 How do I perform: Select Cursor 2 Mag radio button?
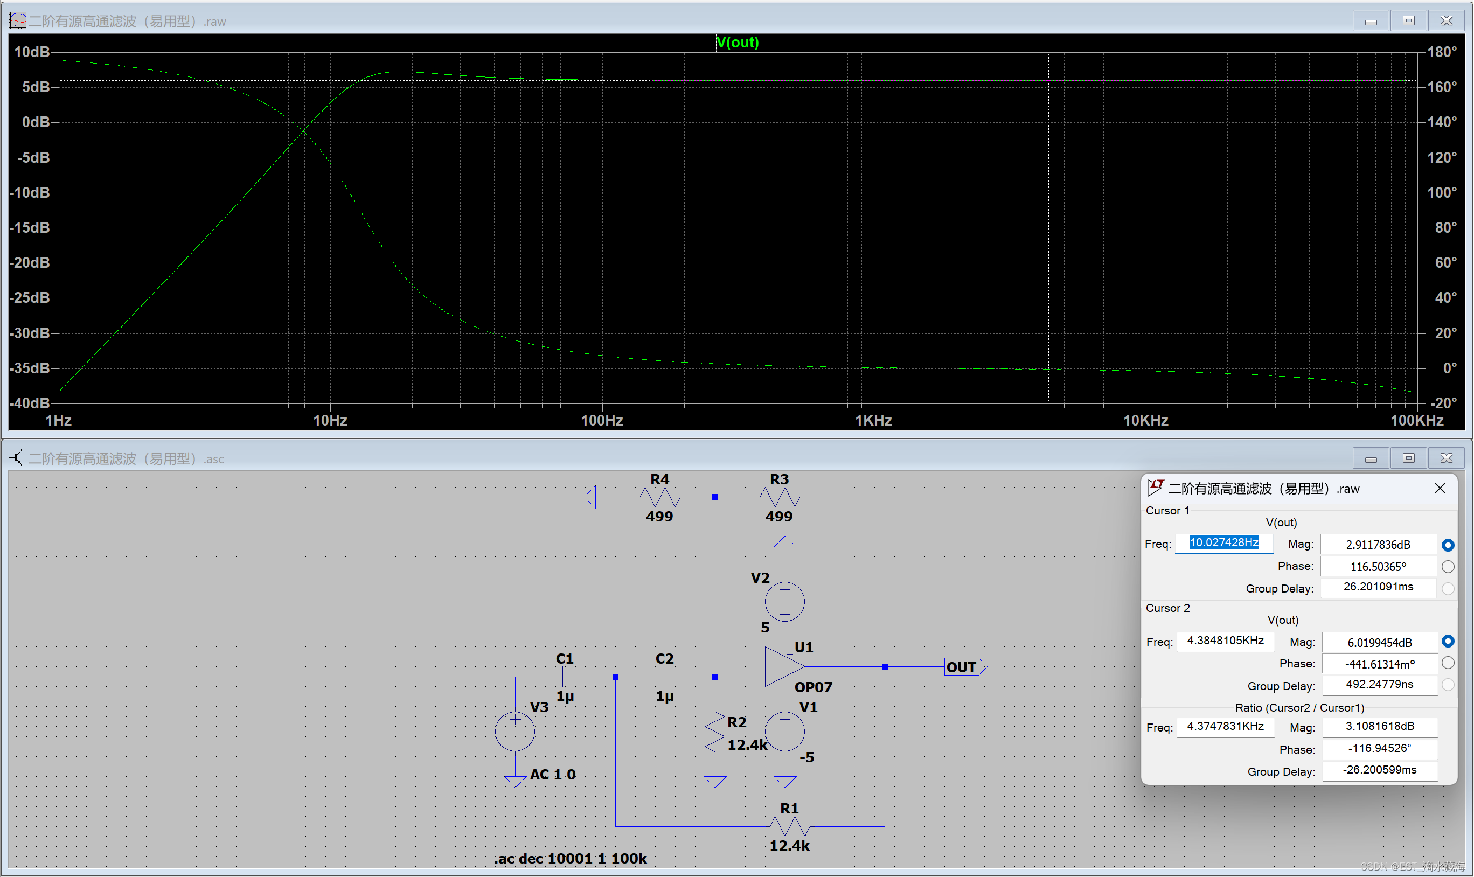[1448, 641]
